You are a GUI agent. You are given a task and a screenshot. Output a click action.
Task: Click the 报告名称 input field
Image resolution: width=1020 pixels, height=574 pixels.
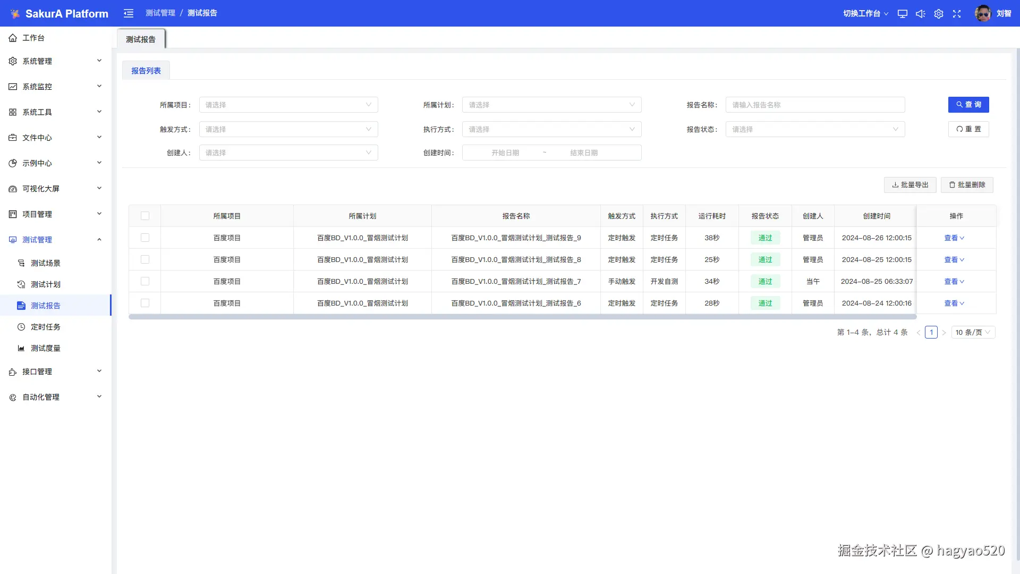[x=815, y=105]
